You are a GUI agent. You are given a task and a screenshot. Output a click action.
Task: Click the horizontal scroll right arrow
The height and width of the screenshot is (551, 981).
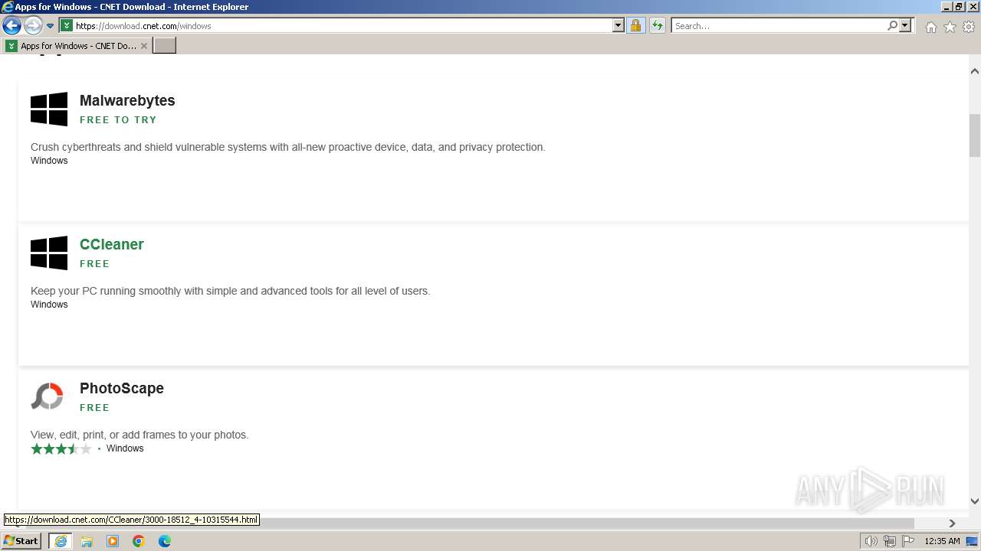(952, 523)
